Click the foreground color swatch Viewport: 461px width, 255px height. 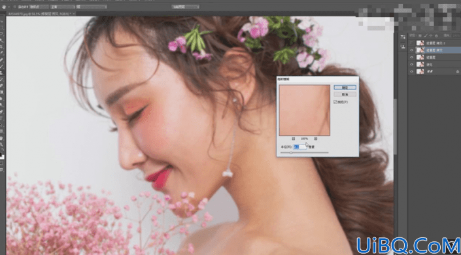point(1,154)
